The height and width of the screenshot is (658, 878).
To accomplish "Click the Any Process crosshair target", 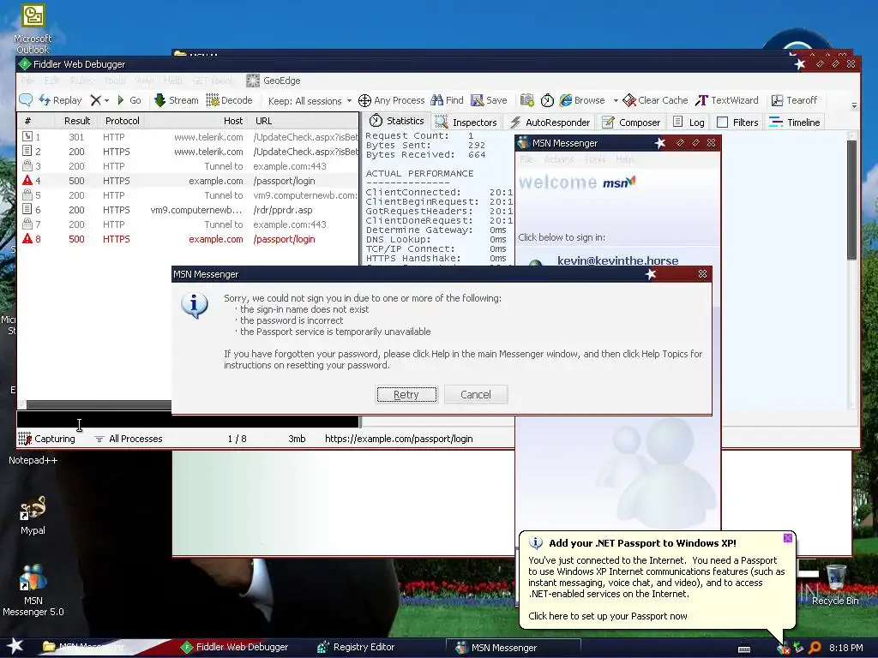I will tap(391, 100).
